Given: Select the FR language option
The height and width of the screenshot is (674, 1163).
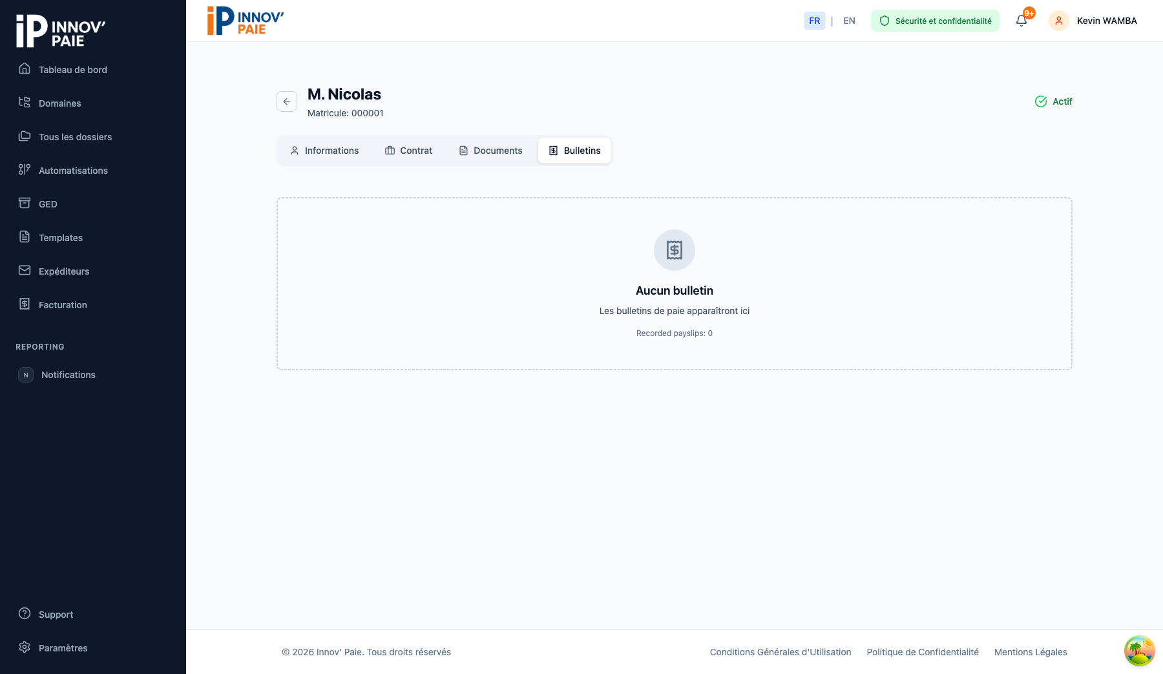Looking at the screenshot, I should pos(814,21).
